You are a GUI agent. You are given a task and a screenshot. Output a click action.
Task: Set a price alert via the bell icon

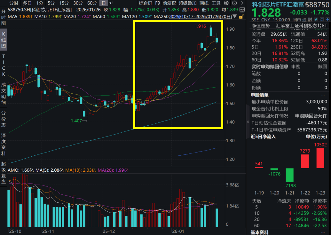[321, 20]
